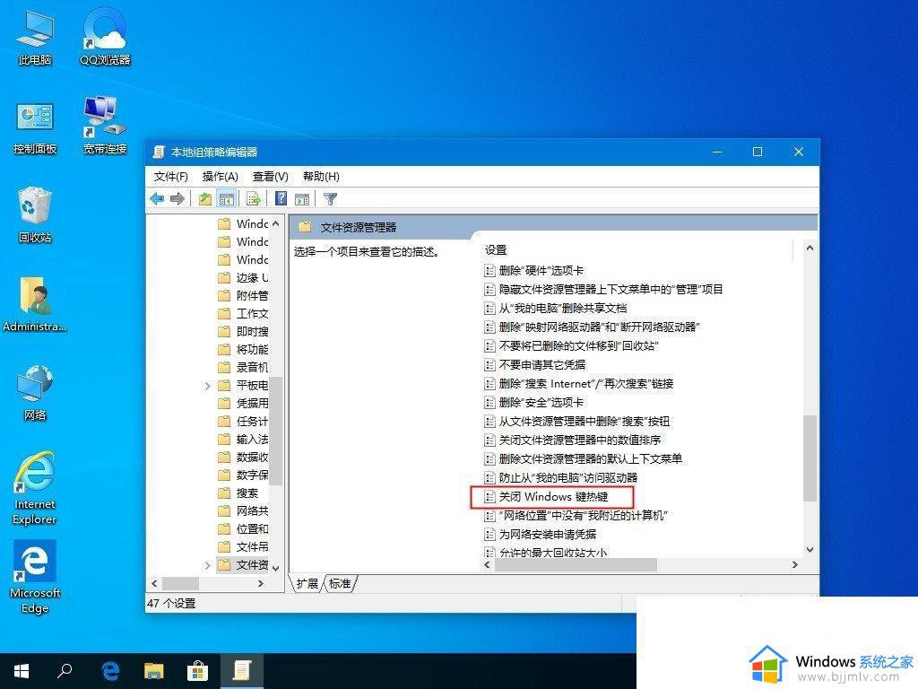Viewport: 918px width, 689px height.
Task: Open File Explorer from the taskbar
Action: click(x=154, y=671)
